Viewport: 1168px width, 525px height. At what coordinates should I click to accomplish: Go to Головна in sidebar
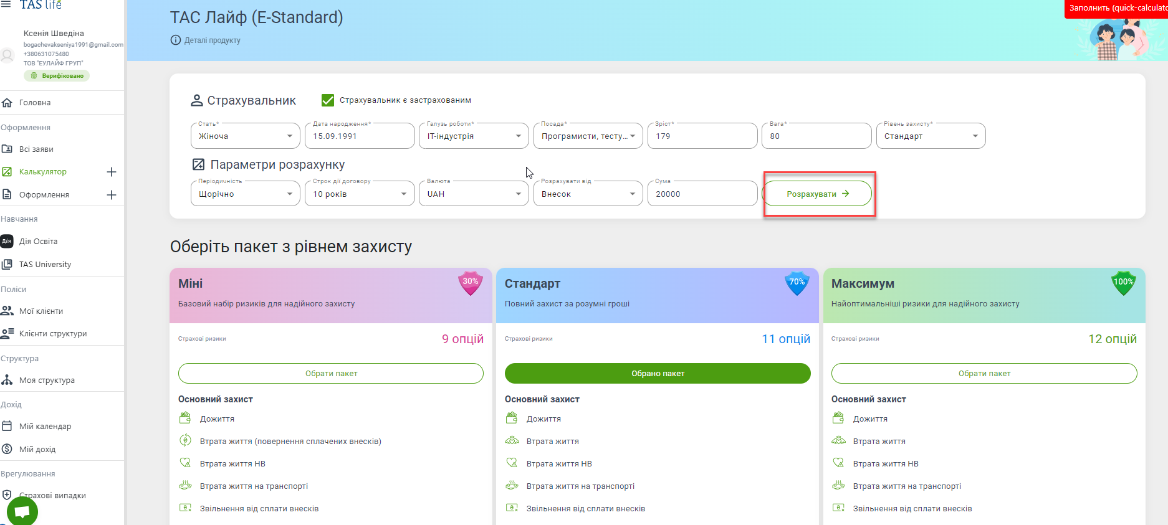(35, 103)
